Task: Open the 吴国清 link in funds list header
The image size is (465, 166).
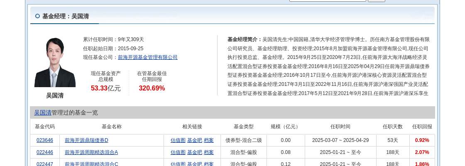Action: (x=43, y=112)
